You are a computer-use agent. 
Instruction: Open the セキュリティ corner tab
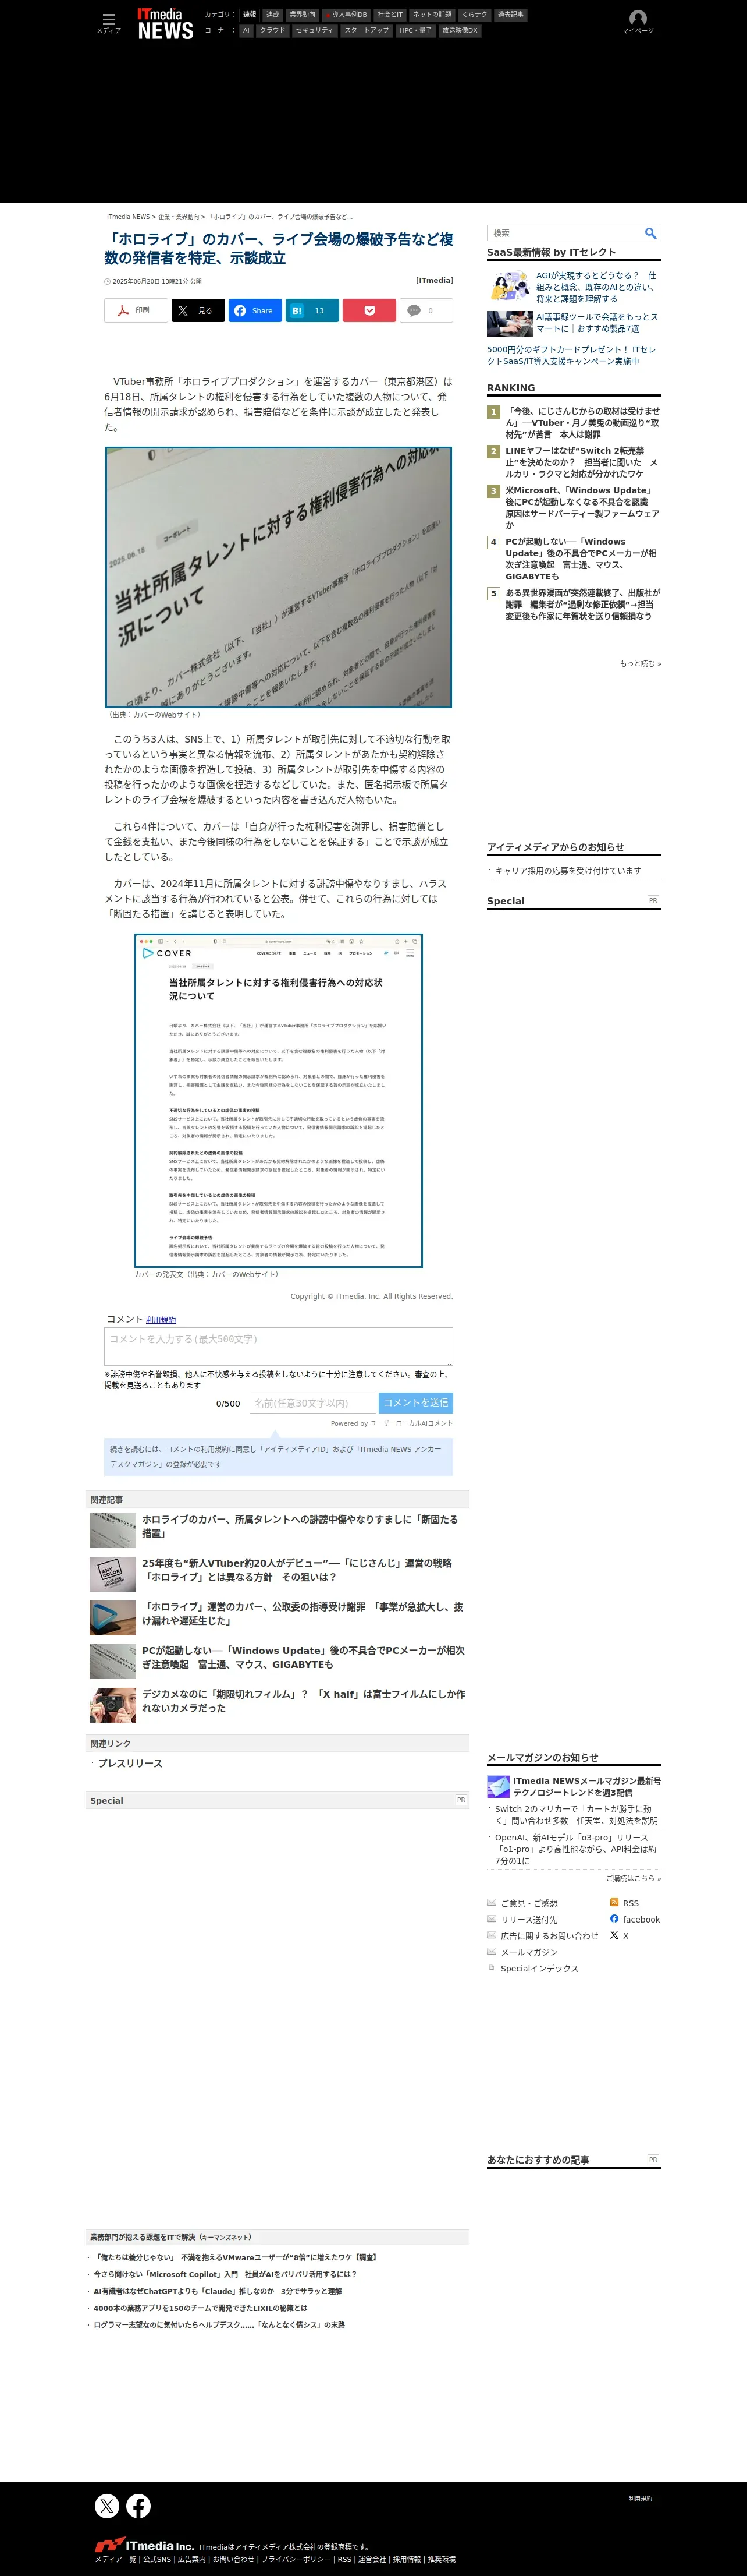[315, 30]
